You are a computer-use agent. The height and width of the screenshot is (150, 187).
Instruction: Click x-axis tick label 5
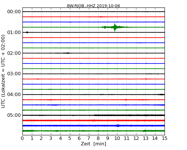(x=70, y=138)
